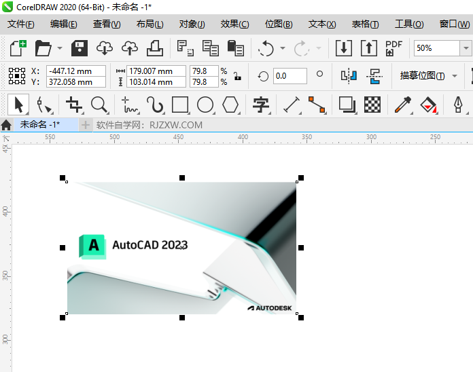Select the Artistic Media tool
Screen dimensions: 473x372
coord(156,105)
